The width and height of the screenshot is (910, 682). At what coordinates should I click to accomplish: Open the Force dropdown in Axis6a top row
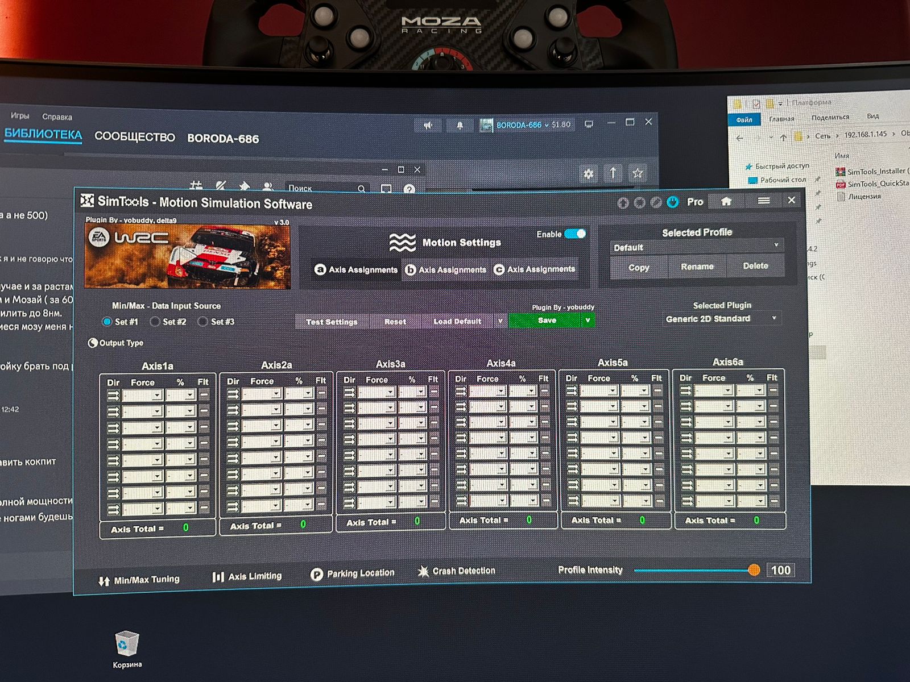(x=713, y=390)
